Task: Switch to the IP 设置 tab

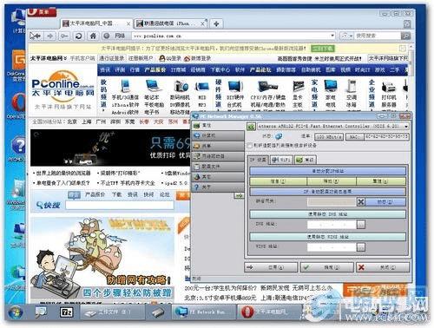Action: pyautogui.click(x=258, y=160)
